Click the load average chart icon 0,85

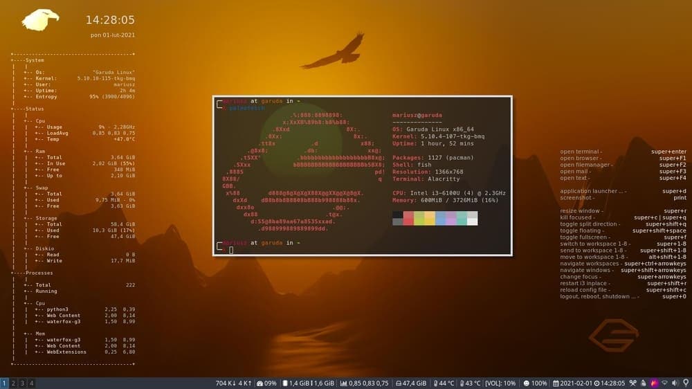(x=343, y=383)
